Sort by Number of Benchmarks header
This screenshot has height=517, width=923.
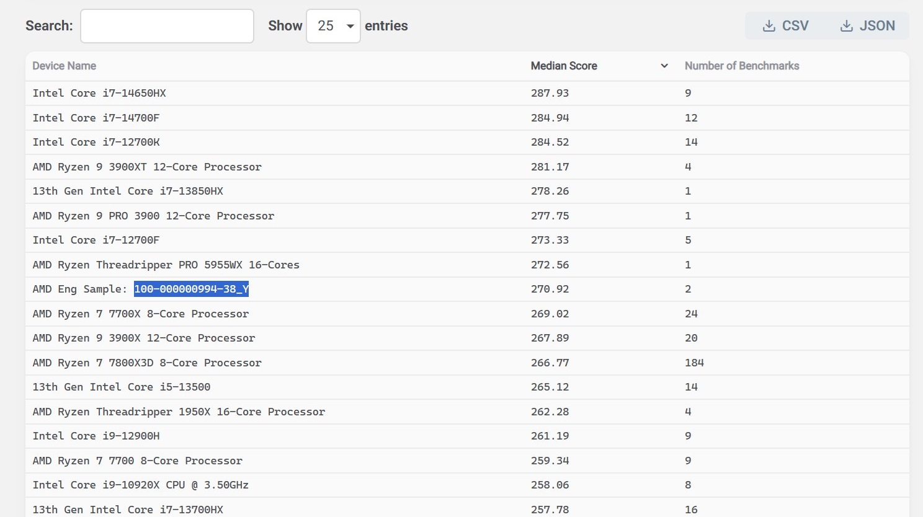741,66
